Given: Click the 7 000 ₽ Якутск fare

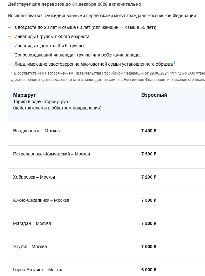Looking at the screenshot, I should pyautogui.click(x=149, y=246).
